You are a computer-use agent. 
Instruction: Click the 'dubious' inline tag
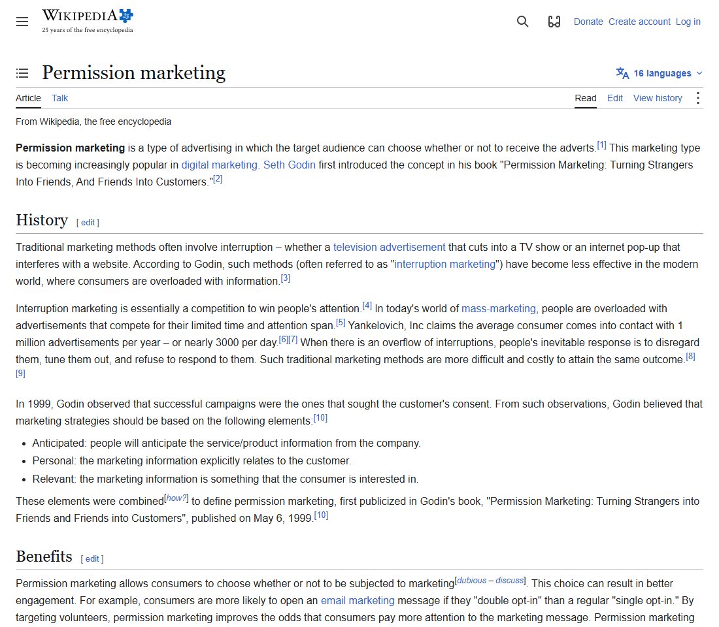472,580
